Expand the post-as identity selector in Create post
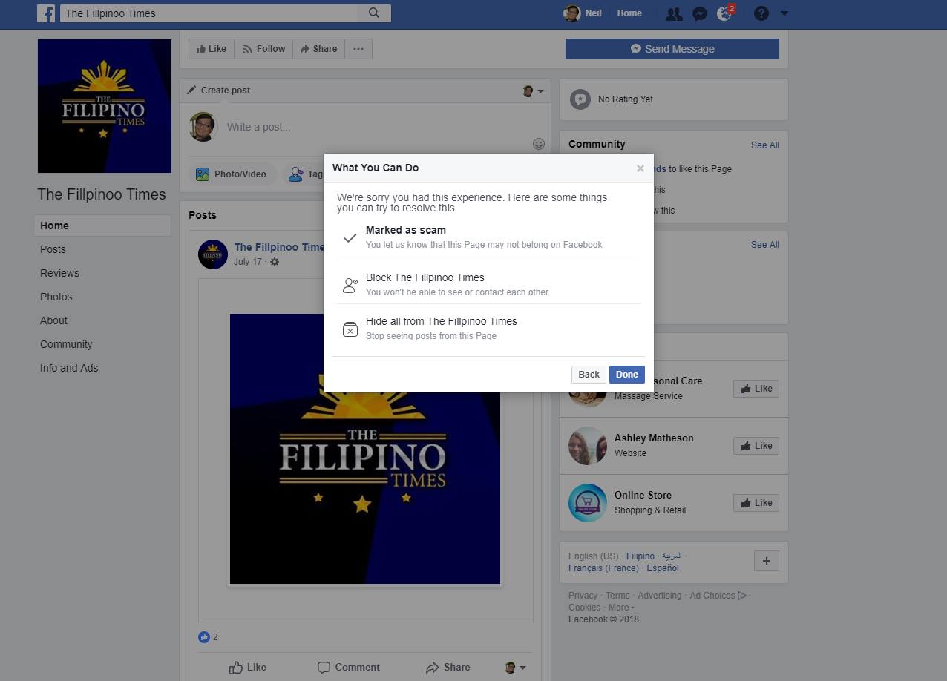Screen dimensions: 947x681 [533, 91]
